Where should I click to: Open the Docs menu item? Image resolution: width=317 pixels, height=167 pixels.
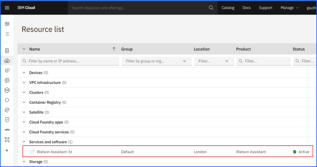coord(247,8)
